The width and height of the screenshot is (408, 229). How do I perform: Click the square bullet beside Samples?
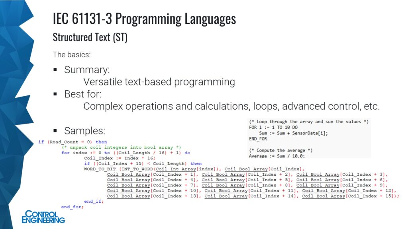(55, 130)
